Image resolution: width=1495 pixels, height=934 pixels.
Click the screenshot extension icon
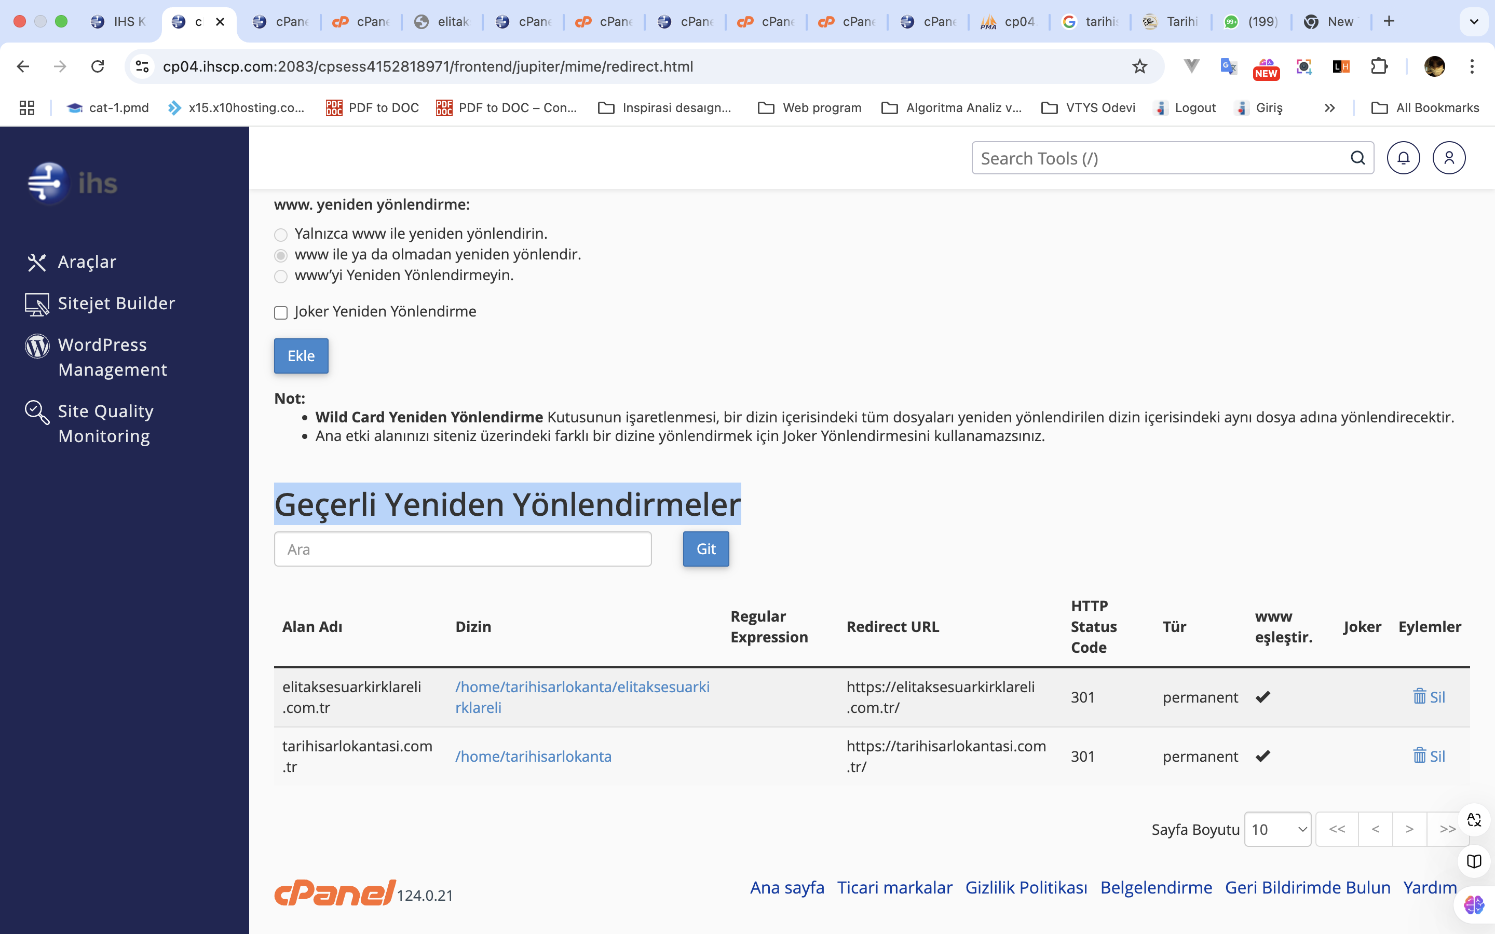click(x=1304, y=66)
